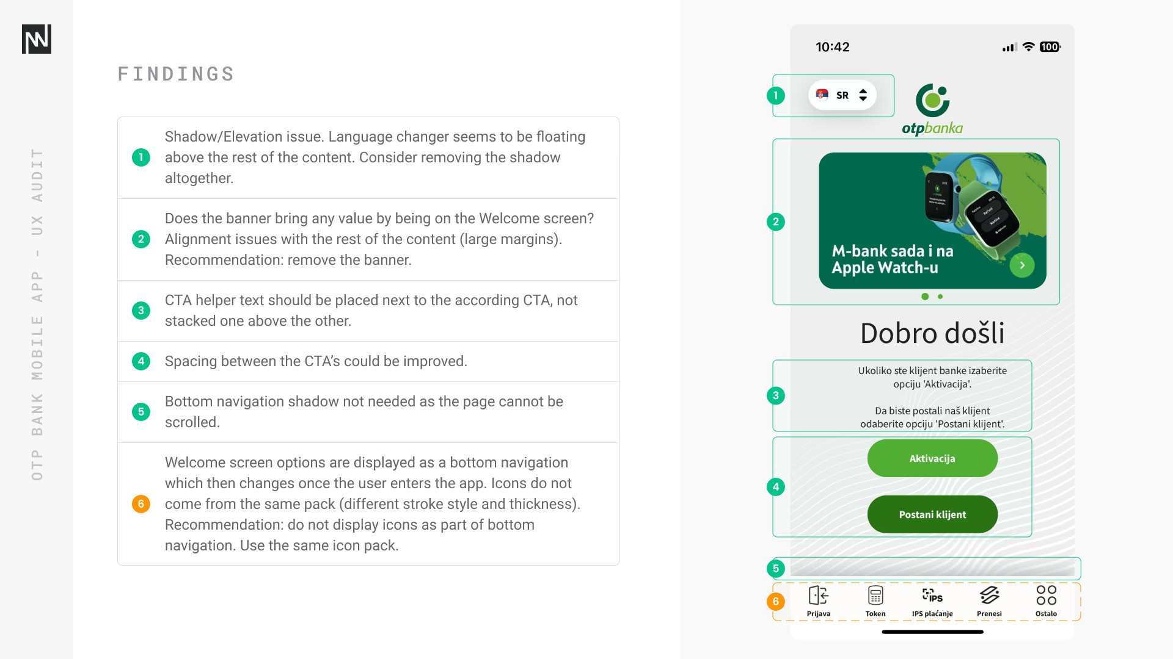Click the Aktivacija button
The width and height of the screenshot is (1173, 659).
[932, 458]
